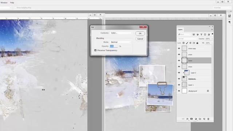Select the snow copy layer thumbnail
This screenshot has width=233, height=131.
tap(185, 48)
